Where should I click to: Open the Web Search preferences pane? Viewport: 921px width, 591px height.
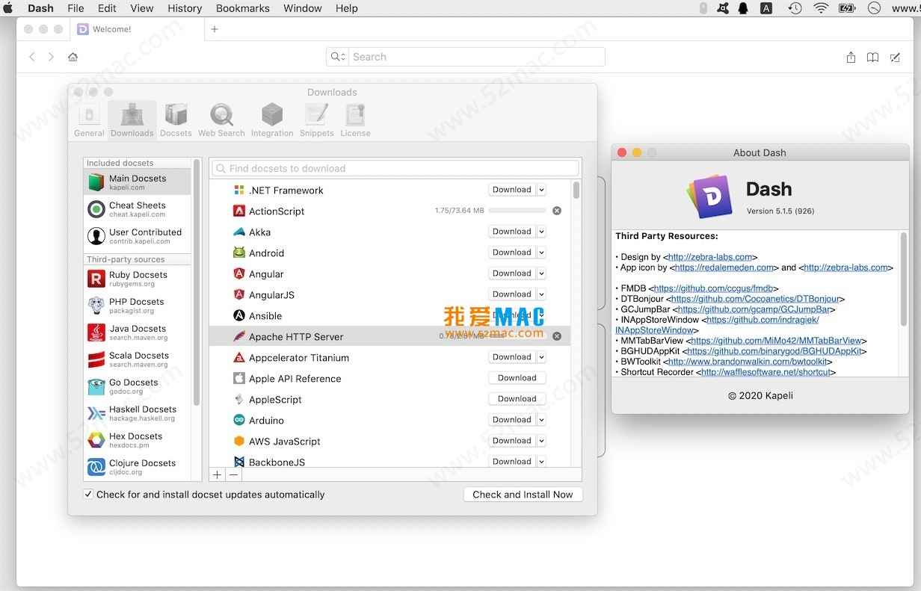[x=221, y=120]
